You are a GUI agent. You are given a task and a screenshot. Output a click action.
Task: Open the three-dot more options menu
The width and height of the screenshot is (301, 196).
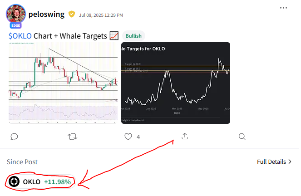coord(283,8)
